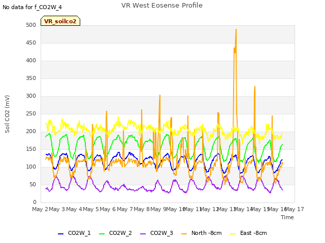
Task: Click the 150 y-axis tick label
Action: (31, 149)
